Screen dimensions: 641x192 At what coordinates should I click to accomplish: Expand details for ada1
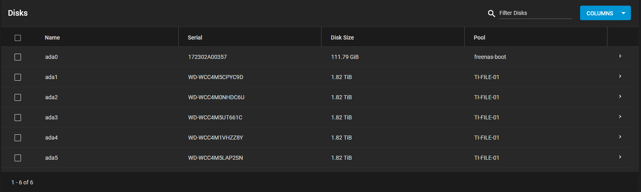620,77
